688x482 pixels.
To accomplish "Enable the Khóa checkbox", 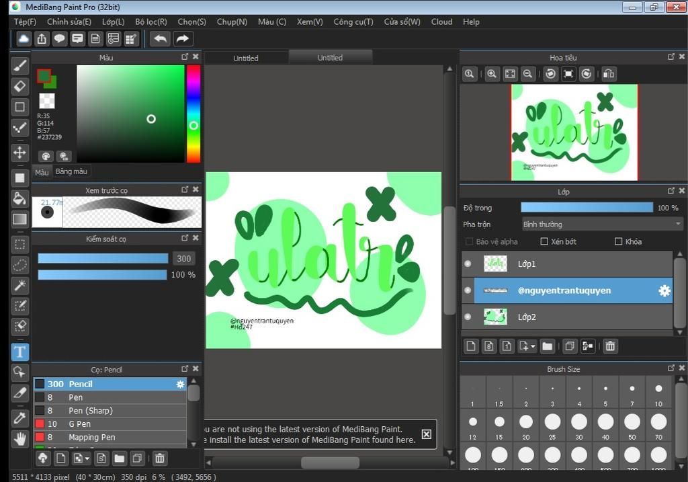I will click(619, 241).
